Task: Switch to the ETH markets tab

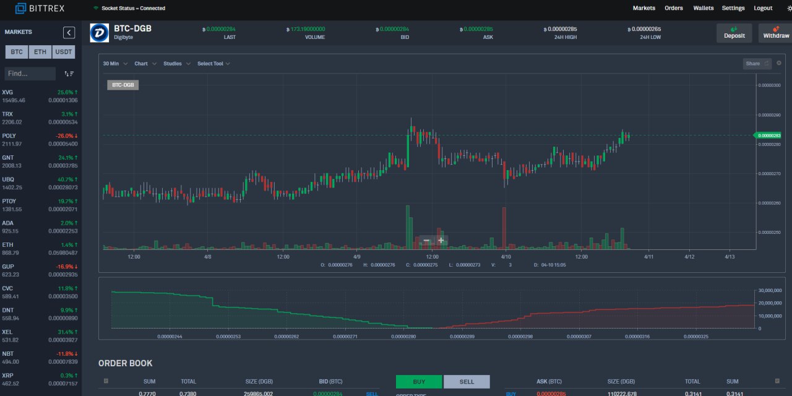Action: (x=40, y=53)
